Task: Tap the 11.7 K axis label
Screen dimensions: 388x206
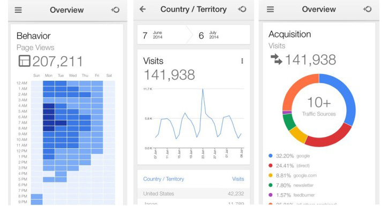Action: tap(148, 89)
